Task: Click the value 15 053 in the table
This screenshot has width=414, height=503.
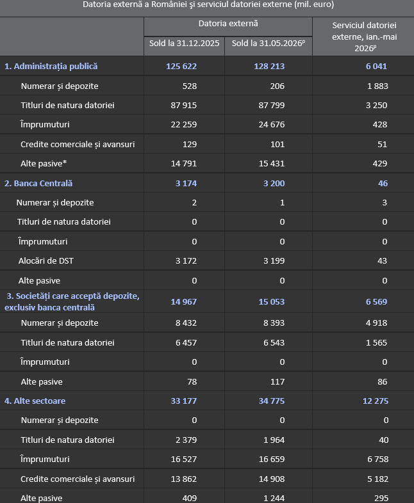Action: (271, 301)
